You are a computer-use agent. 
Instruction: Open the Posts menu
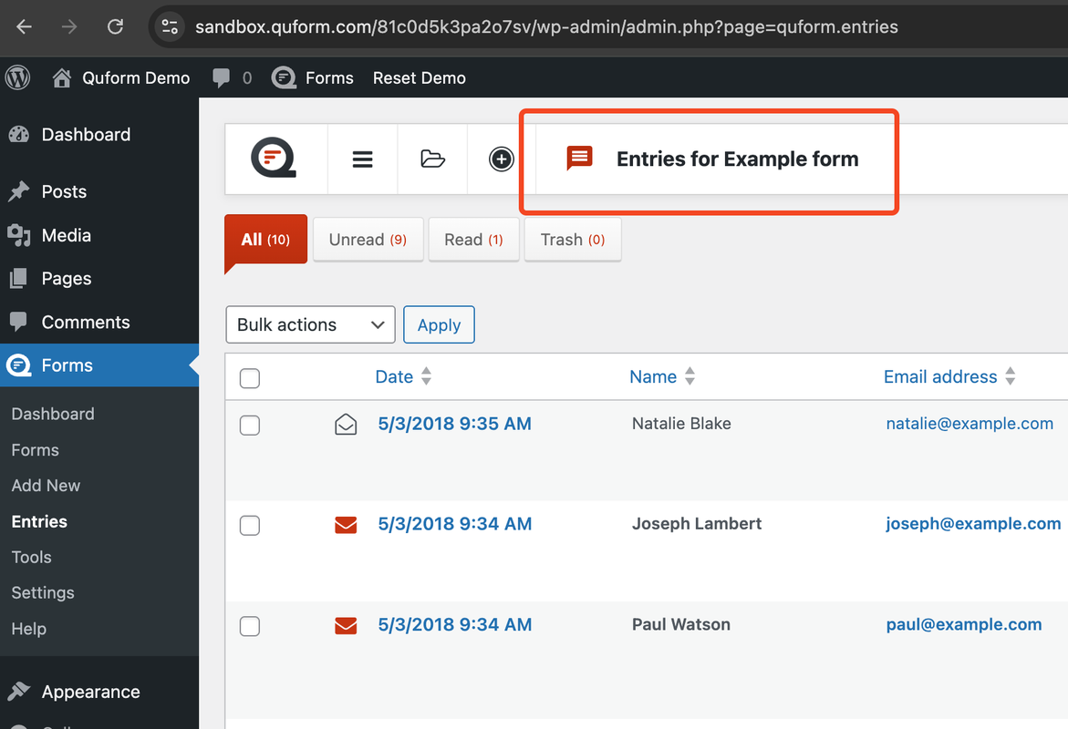(x=64, y=191)
